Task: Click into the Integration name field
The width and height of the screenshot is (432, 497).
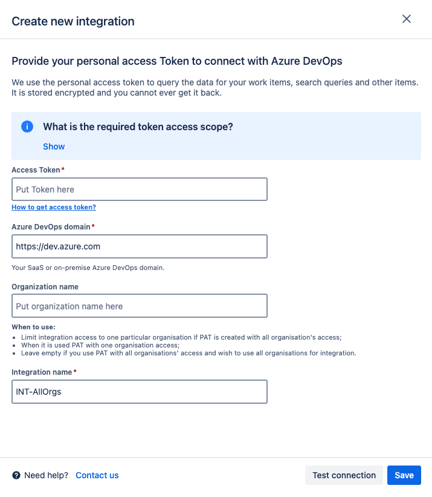Action: (x=140, y=392)
